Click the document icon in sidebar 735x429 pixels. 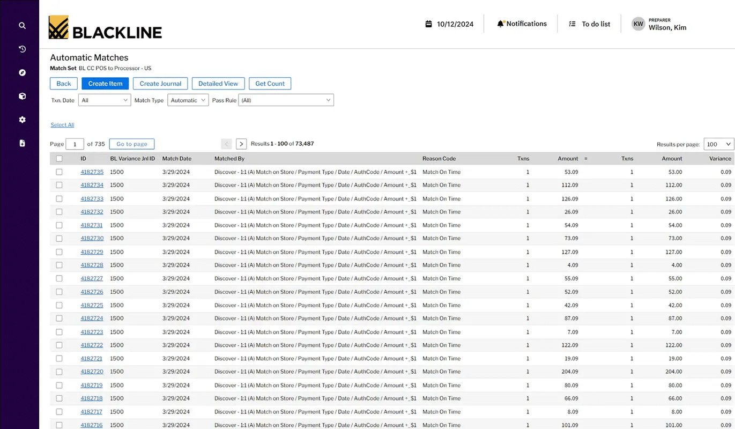[x=22, y=143]
